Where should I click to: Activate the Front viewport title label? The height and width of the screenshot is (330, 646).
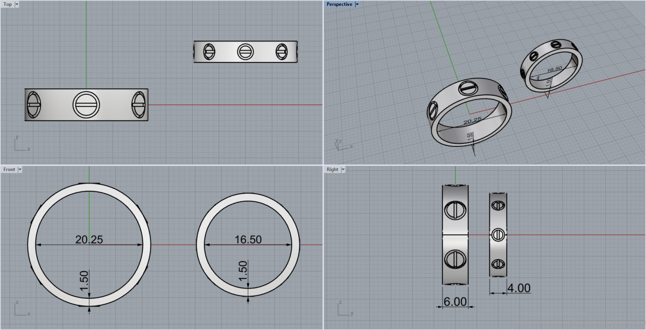click(x=9, y=170)
